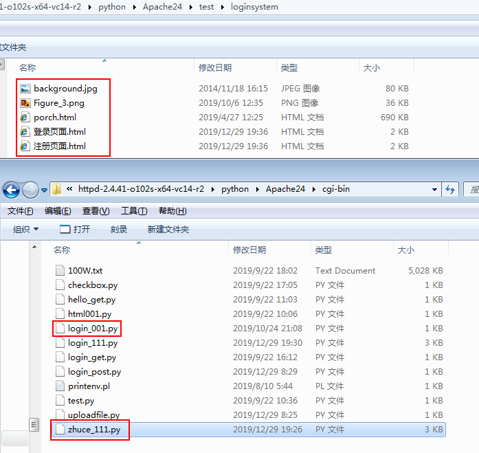
Task: Select cgi-bin in the address breadcrumb
Action: click(x=336, y=189)
